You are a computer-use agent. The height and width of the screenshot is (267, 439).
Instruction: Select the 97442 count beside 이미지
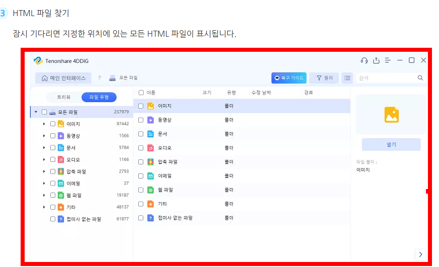click(123, 124)
